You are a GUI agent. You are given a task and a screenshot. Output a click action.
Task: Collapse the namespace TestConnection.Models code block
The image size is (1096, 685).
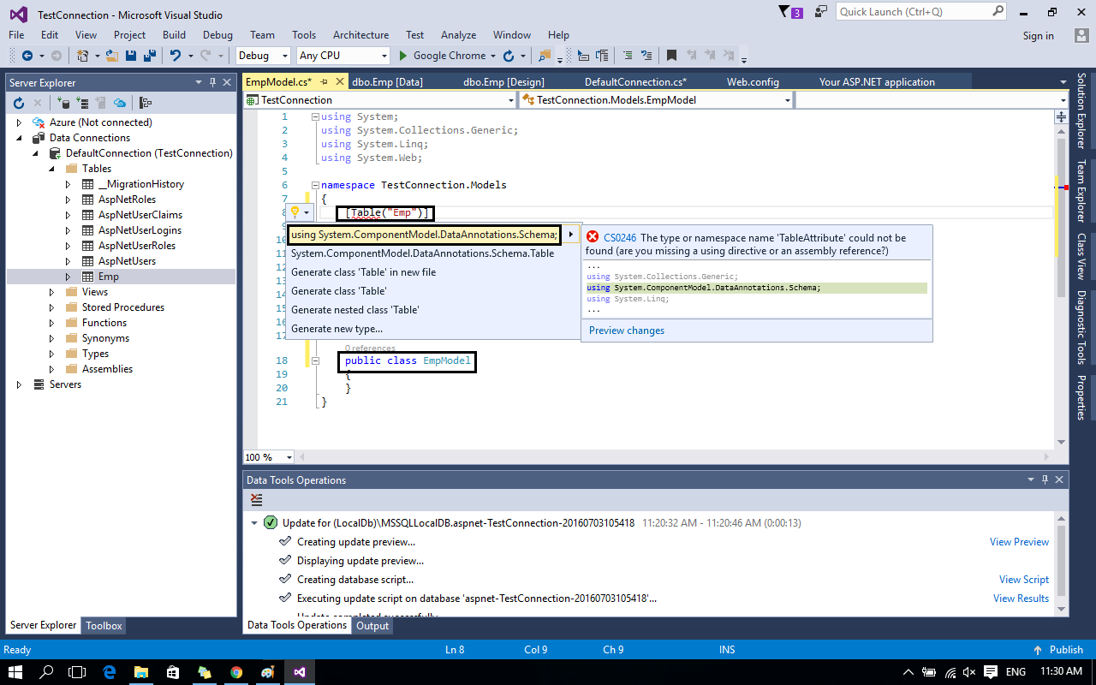click(315, 185)
